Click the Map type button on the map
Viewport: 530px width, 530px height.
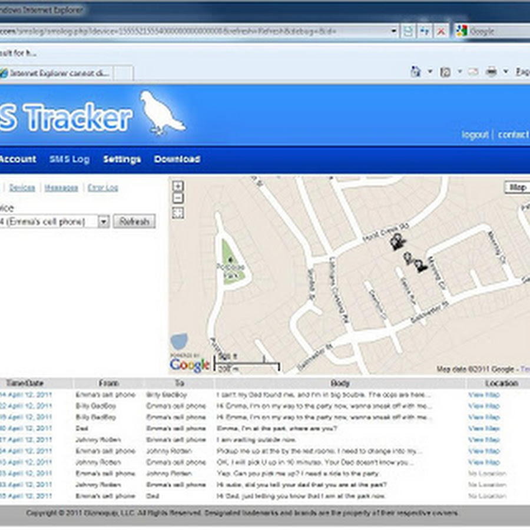517,187
